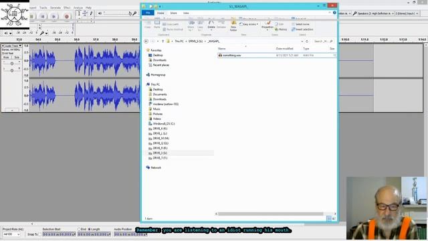Sort by the Date modified column header

pos(284,49)
